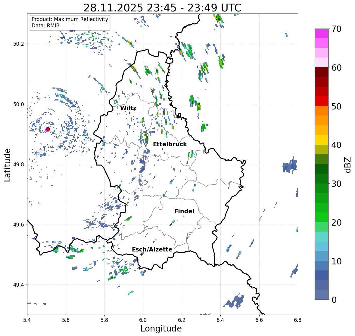Screen dimensions: 355x336
Task: Click the Findel station cross marker
Action: pyautogui.click(x=184, y=216)
